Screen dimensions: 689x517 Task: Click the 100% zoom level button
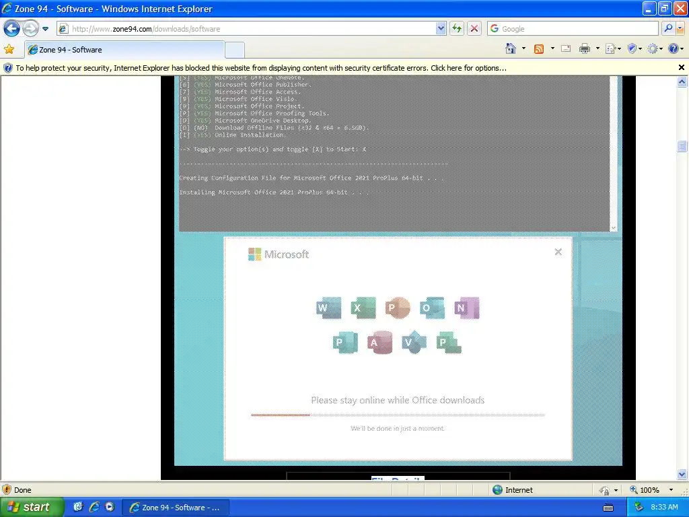coord(644,490)
